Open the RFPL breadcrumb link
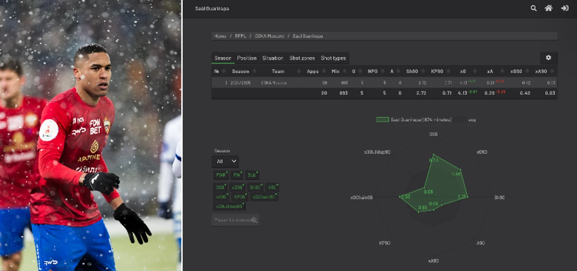 (240, 36)
